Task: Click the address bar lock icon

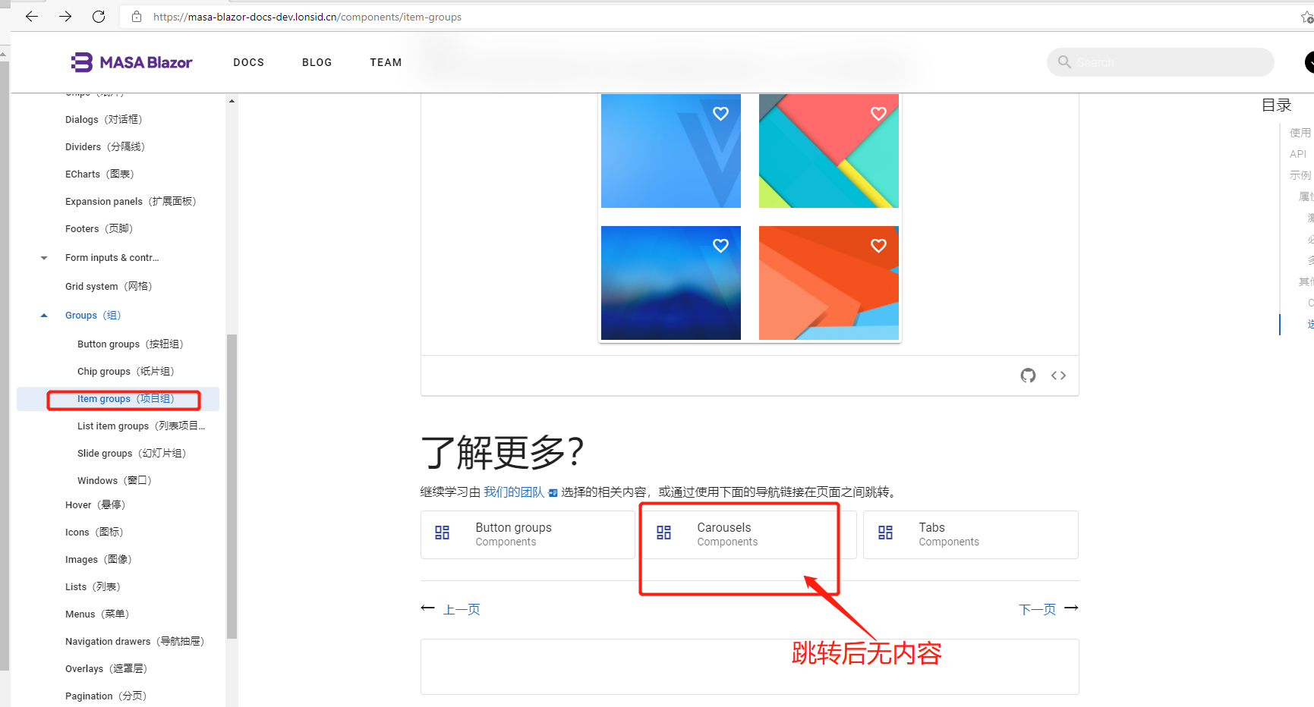Action: coord(137,17)
